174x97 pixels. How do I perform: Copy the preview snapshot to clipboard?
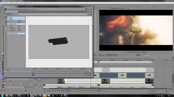(x=131, y=8)
